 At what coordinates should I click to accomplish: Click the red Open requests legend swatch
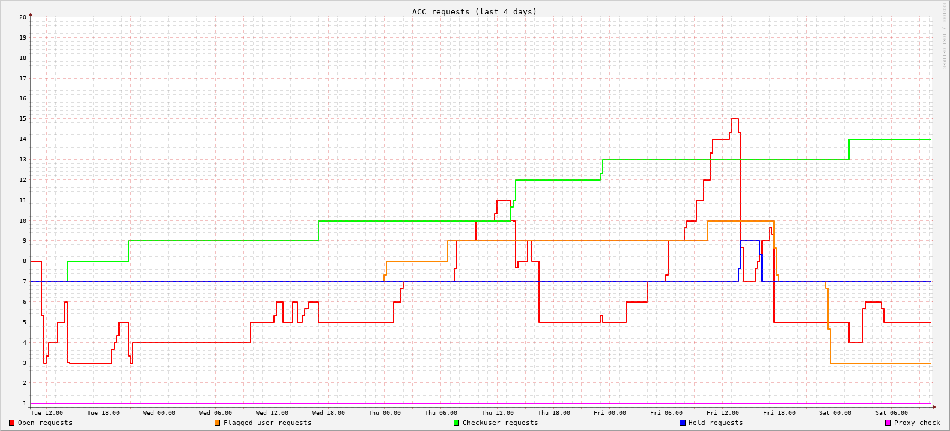pos(11,423)
